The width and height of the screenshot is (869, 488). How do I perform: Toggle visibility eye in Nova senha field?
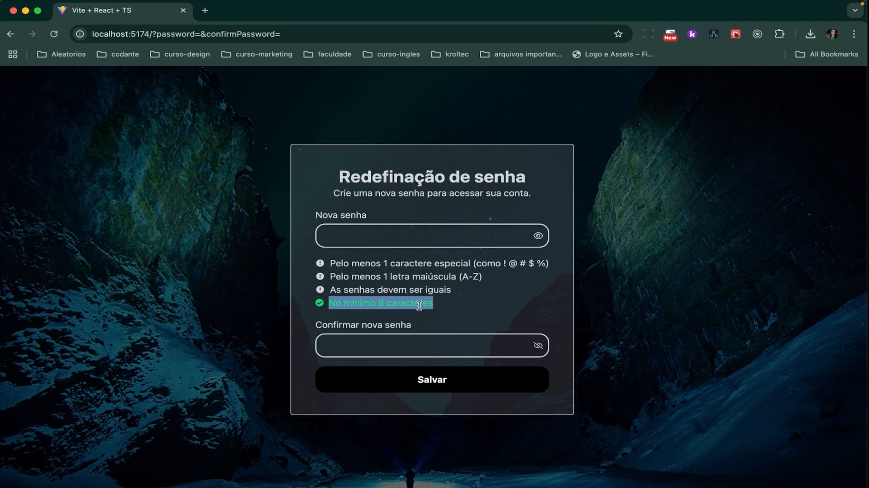click(538, 235)
